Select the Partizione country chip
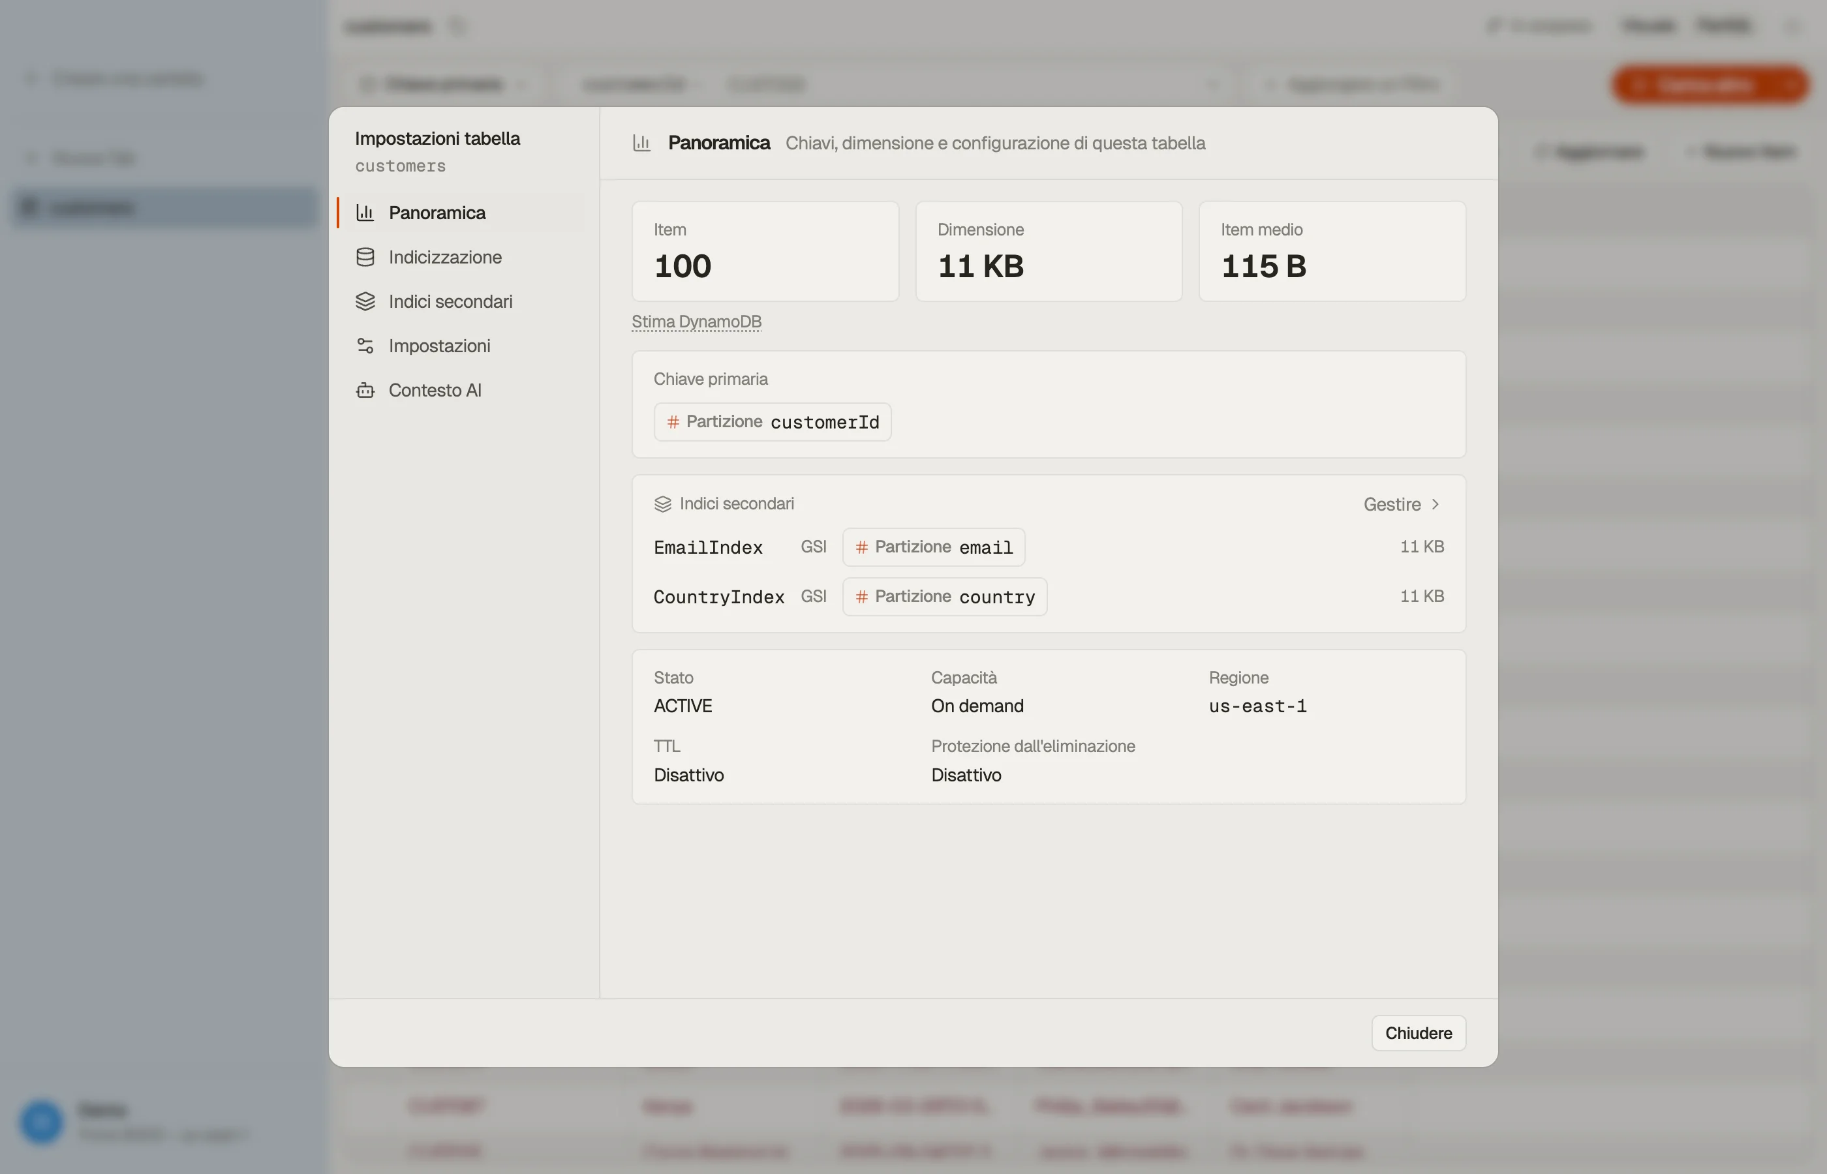Viewport: 1827px width, 1174px height. [x=944, y=596]
